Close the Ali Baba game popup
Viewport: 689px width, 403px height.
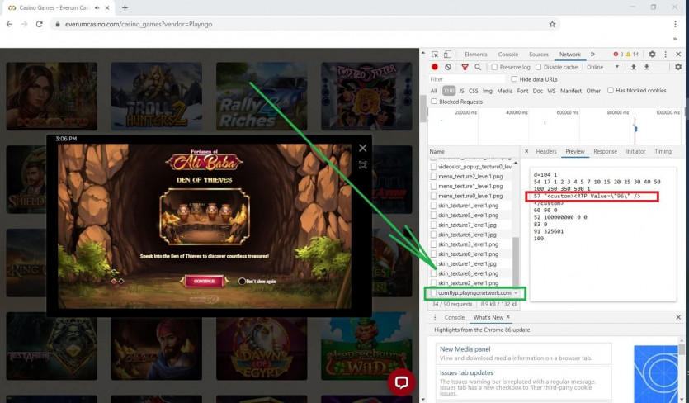362,149
